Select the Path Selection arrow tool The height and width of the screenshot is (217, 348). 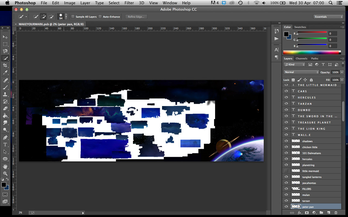(x=5, y=152)
